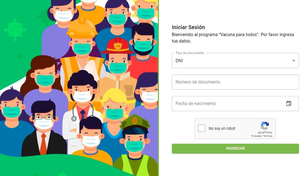Screen dimensions: 301x176
Task: Open the reCAPTCHA Privacidad link
Action: (256, 136)
